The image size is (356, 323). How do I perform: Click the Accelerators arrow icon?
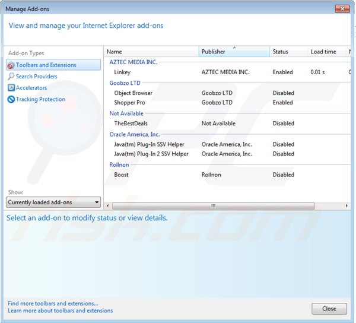point(11,88)
